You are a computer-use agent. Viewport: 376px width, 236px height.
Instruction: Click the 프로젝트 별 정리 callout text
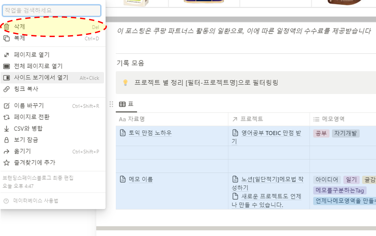click(206, 83)
